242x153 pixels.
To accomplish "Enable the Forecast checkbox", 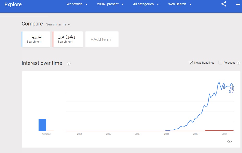I will pyautogui.click(x=220, y=63).
